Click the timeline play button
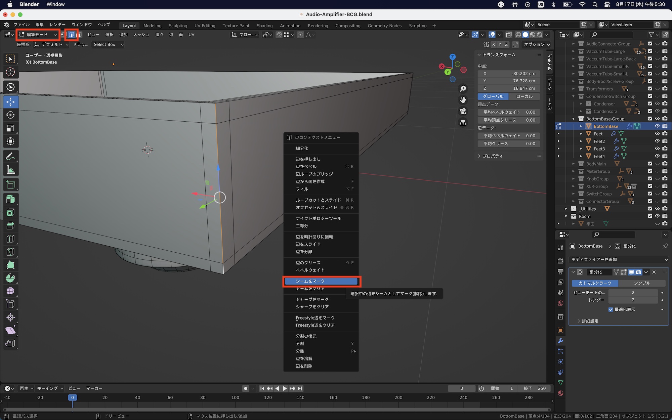The image size is (672, 420). coord(285,388)
